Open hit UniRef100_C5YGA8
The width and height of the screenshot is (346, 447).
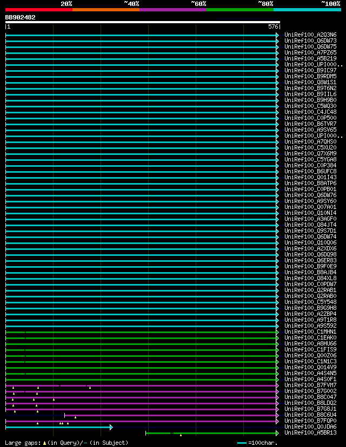(310, 159)
